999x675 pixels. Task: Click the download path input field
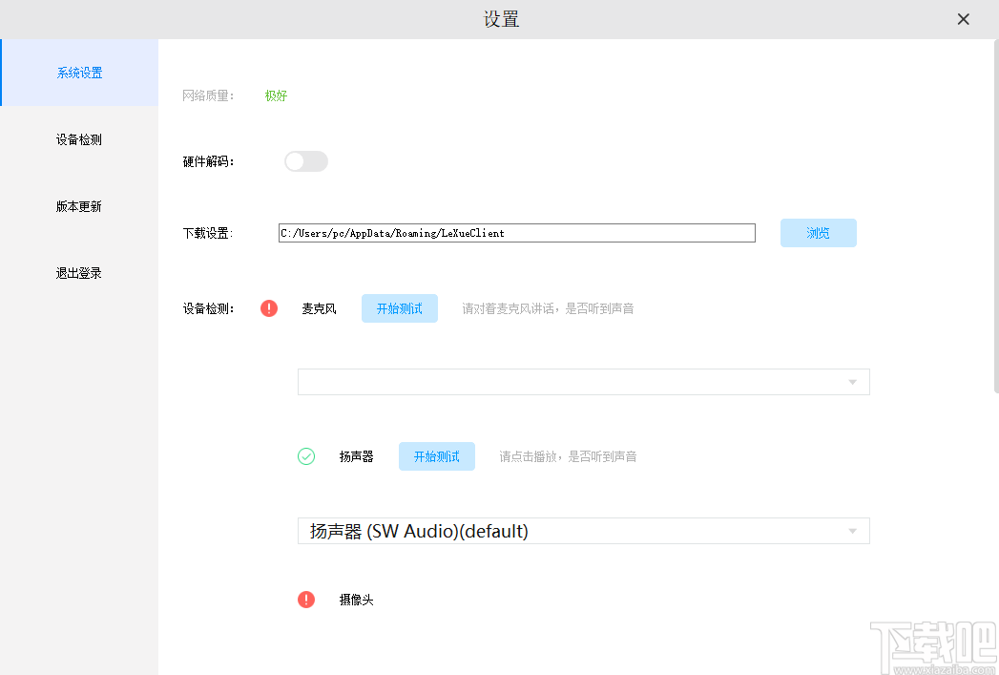point(516,232)
